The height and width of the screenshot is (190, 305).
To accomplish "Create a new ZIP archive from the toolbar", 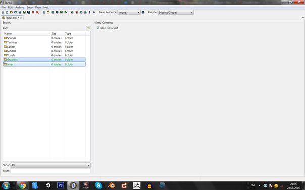I will pyautogui.click(x=7, y=12).
